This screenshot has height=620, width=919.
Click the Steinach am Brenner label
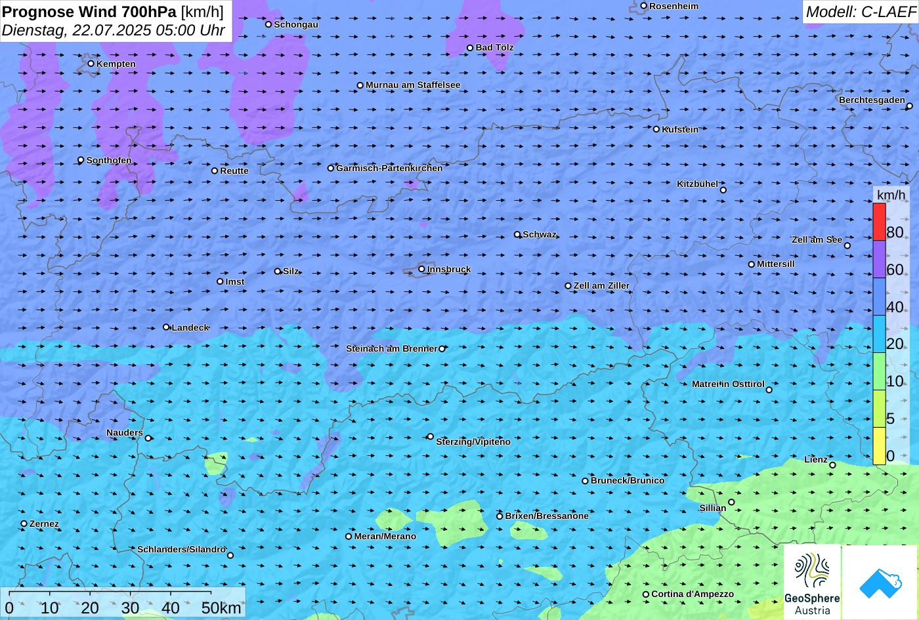tap(391, 349)
